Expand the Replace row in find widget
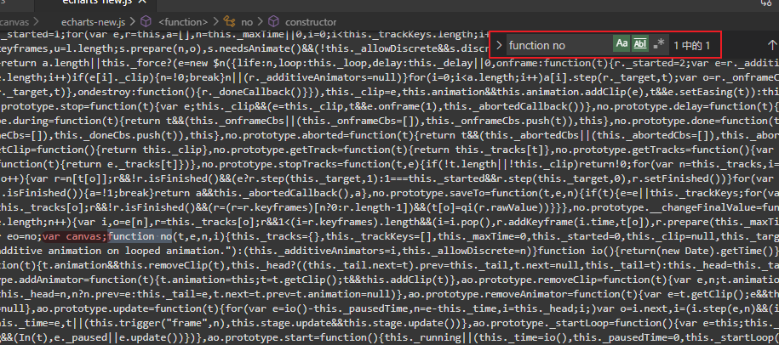 499,46
